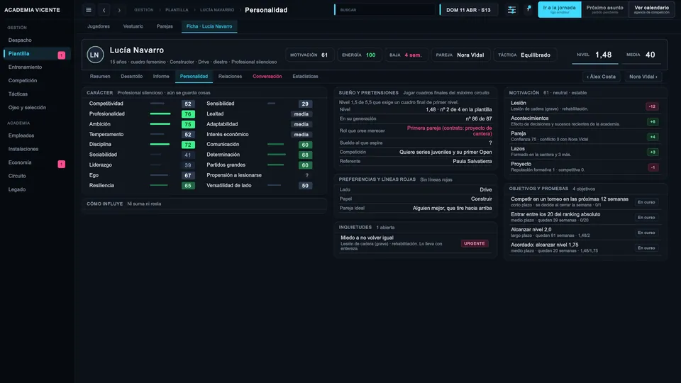Screen dimensions: 681x383
Task: Click the Energía 100 stat chip
Action: click(x=359, y=55)
